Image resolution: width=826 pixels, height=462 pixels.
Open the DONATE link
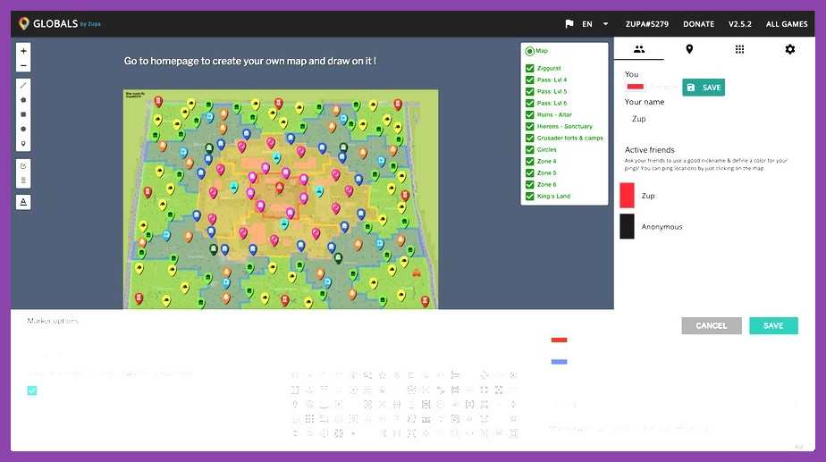point(698,24)
